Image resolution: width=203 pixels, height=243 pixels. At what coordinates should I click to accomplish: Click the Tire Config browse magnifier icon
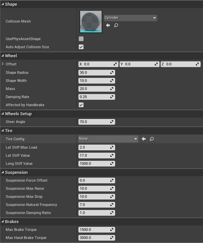152,139
